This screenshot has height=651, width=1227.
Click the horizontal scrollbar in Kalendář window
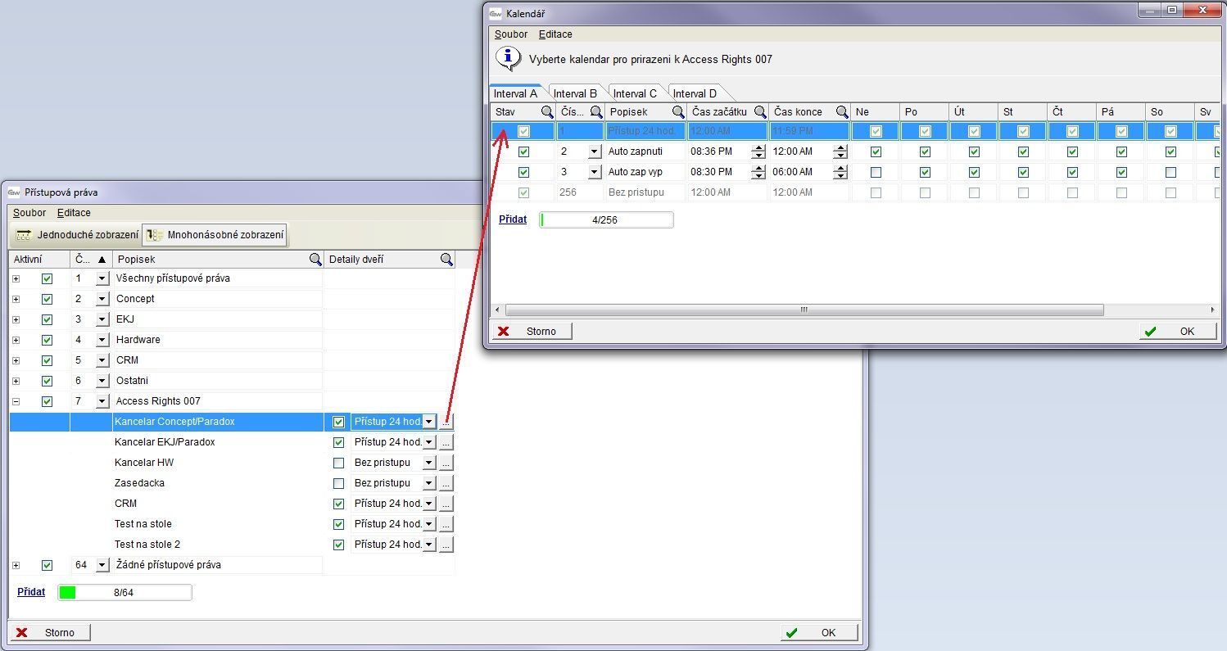(x=803, y=310)
